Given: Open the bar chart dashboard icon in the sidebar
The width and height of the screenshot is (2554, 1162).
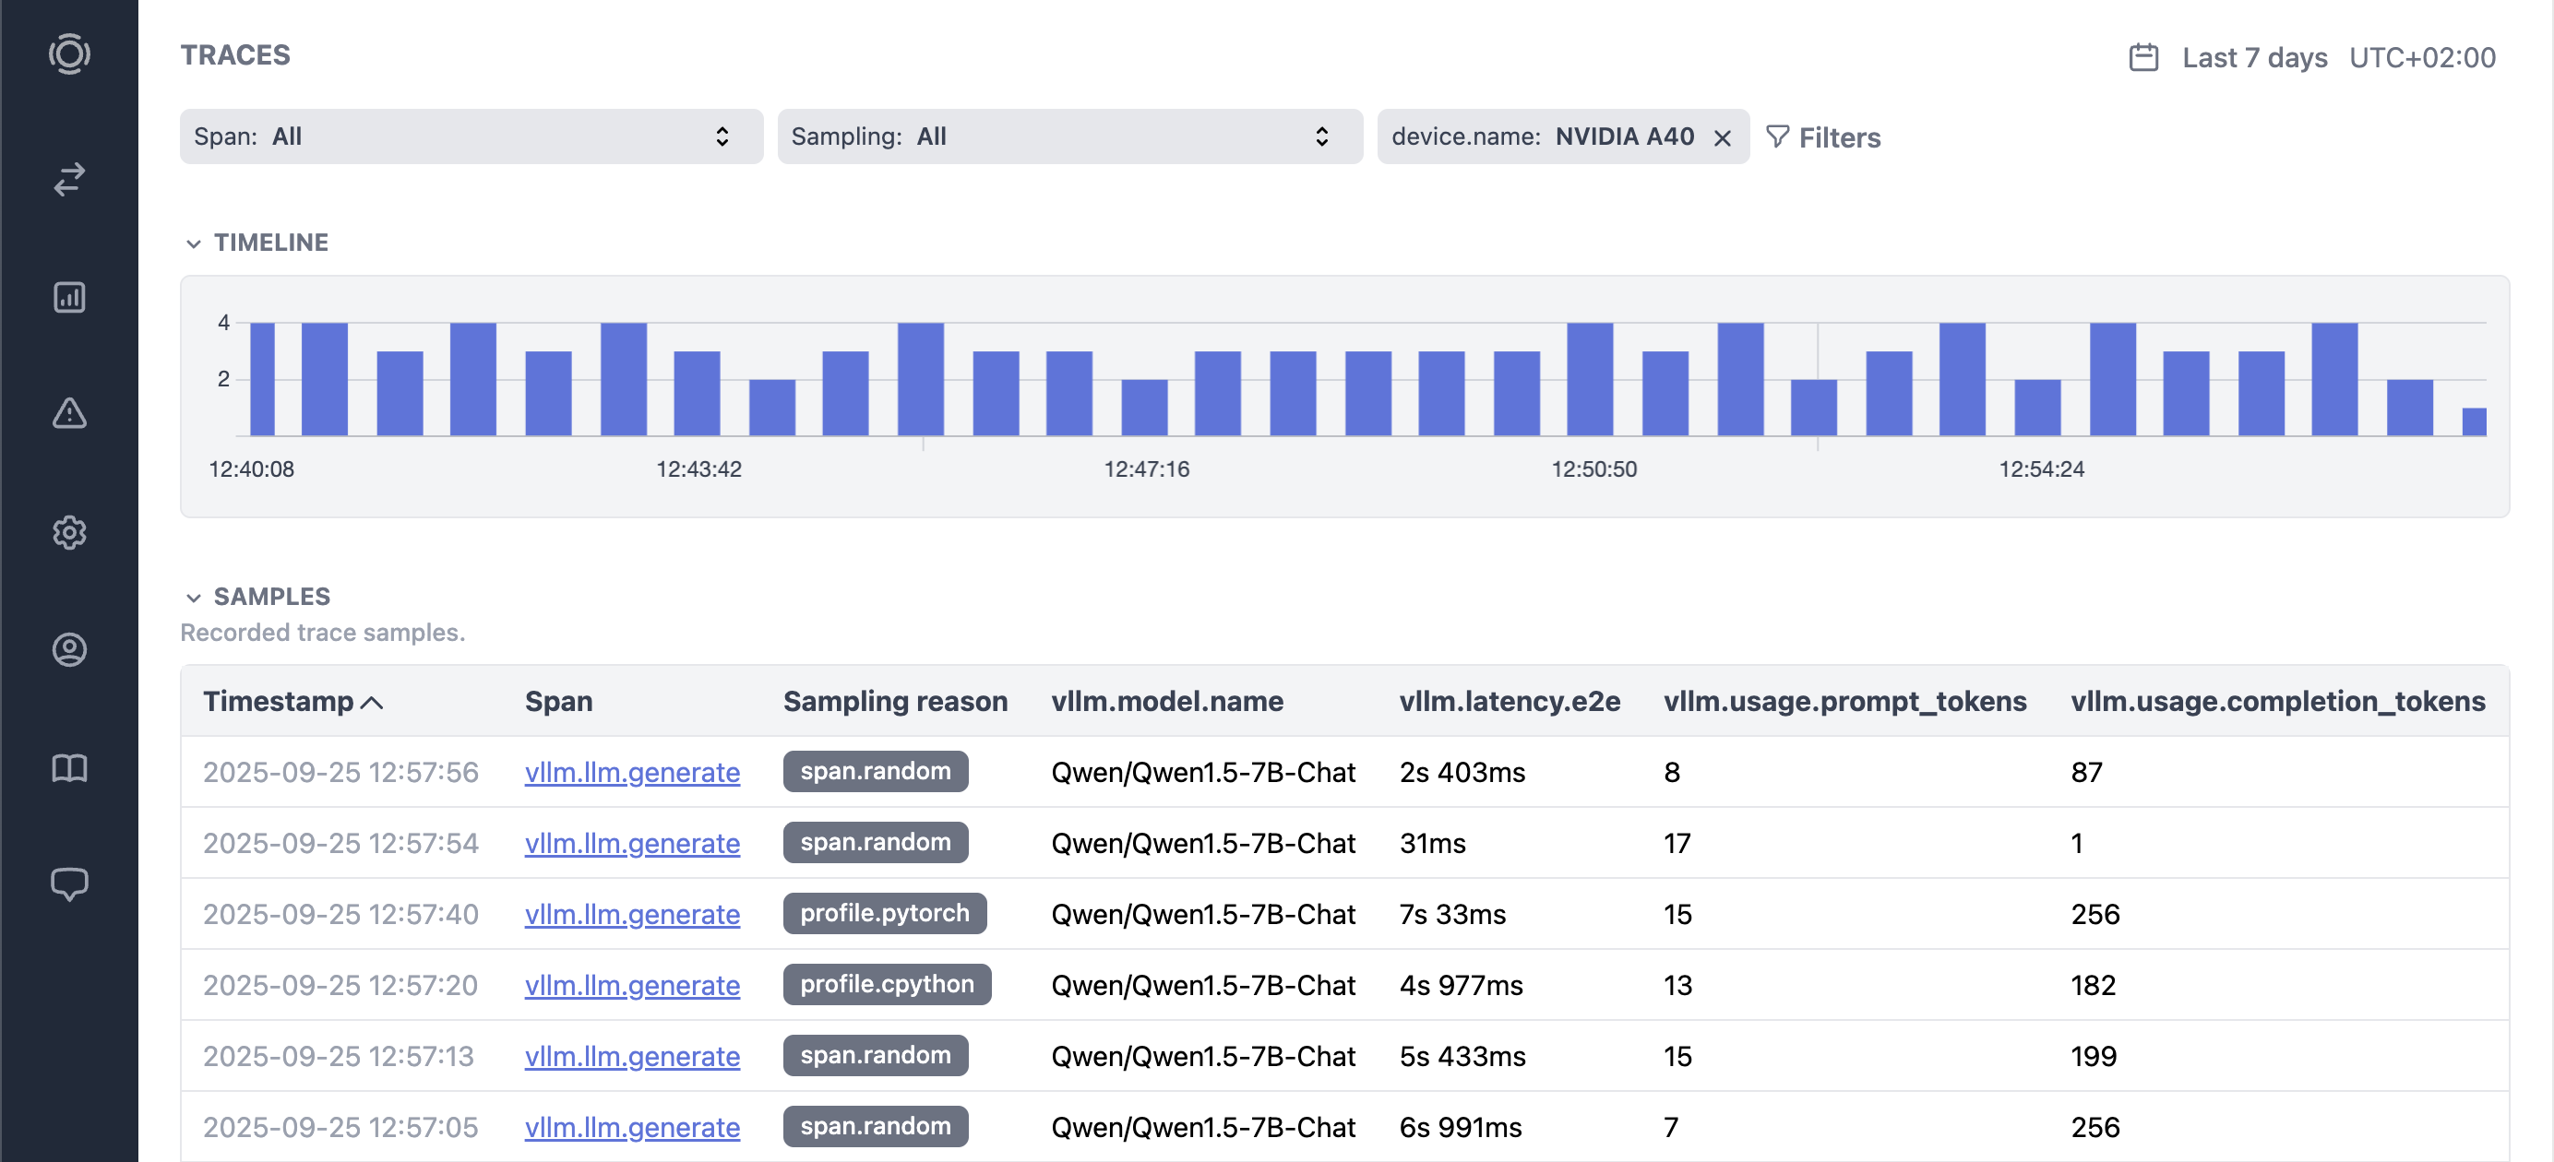Looking at the screenshot, I should tap(69, 296).
